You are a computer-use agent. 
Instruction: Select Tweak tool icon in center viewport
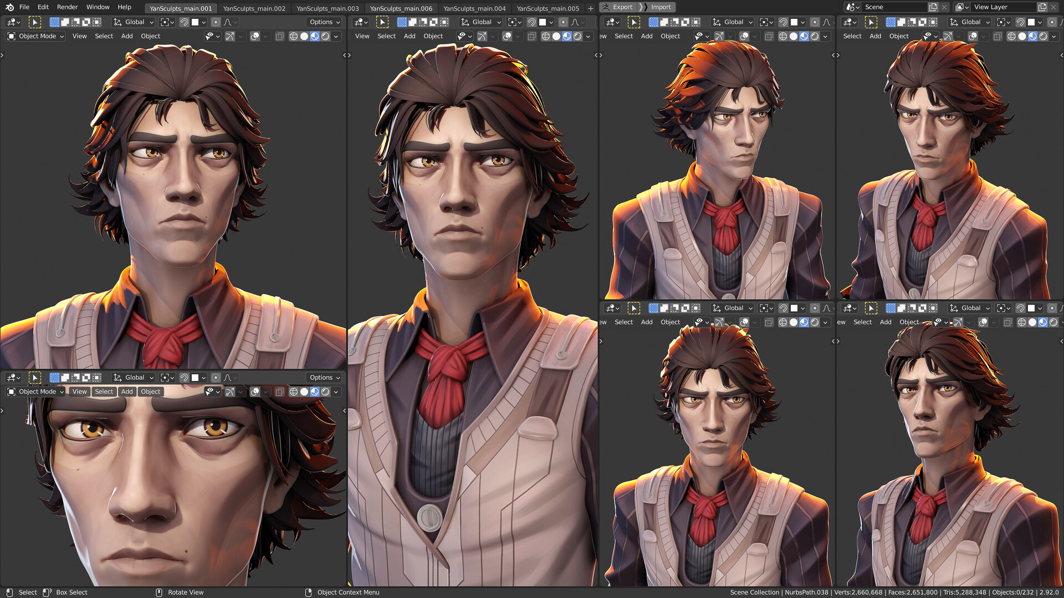pyautogui.click(x=382, y=22)
